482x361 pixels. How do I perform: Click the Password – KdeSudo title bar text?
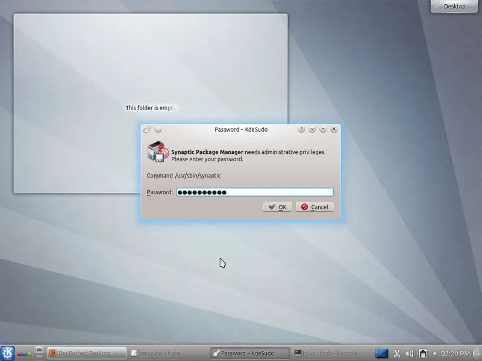point(241,129)
